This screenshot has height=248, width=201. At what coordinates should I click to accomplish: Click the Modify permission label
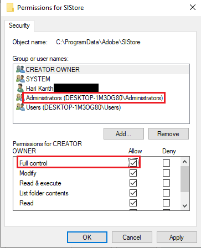tap(28, 173)
